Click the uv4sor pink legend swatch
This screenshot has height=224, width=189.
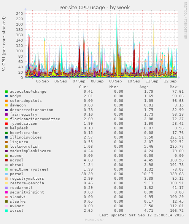(6, 206)
